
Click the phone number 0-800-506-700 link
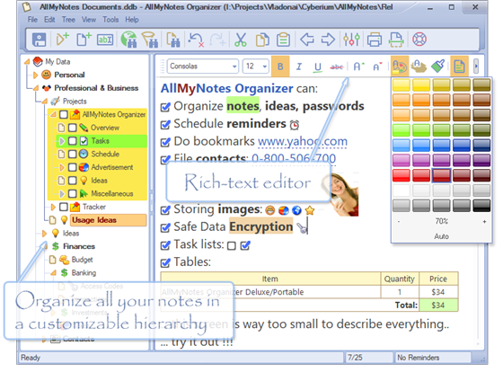(294, 158)
